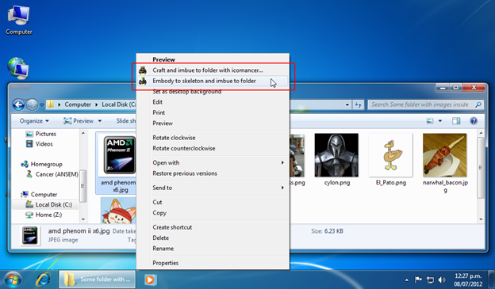Screen dimensions: 495x289
Task: Click the volume speaker tray icon
Action: (442, 279)
